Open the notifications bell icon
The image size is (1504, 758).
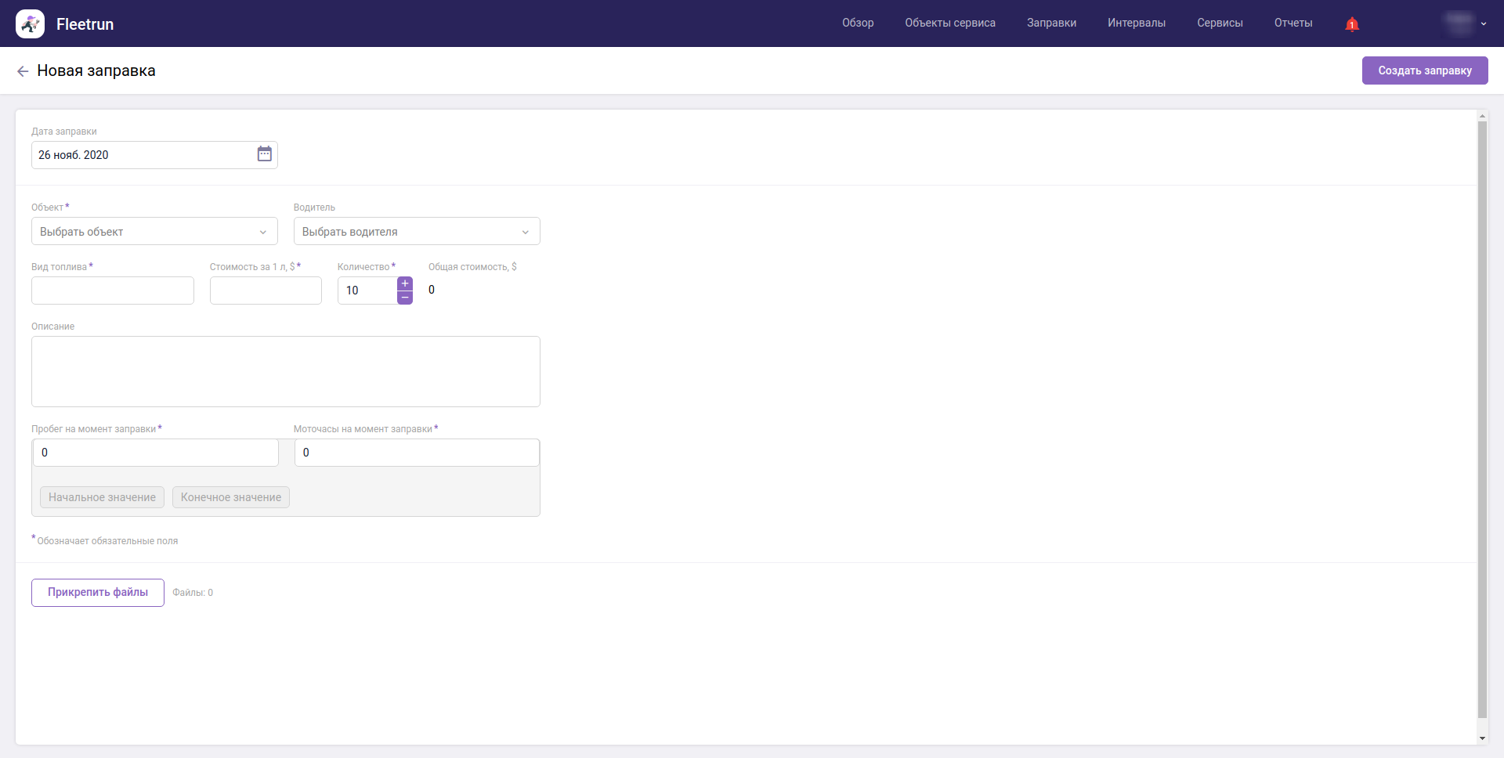pyautogui.click(x=1351, y=24)
